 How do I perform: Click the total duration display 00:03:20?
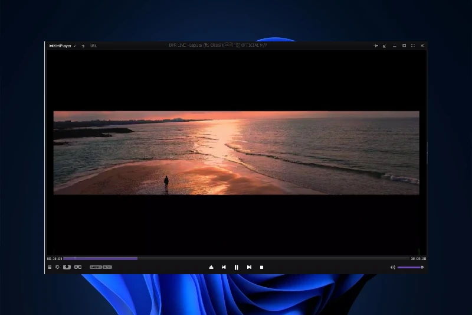418,259
